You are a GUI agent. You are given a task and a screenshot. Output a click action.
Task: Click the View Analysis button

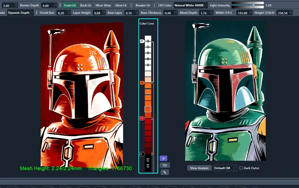click(x=199, y=168)
